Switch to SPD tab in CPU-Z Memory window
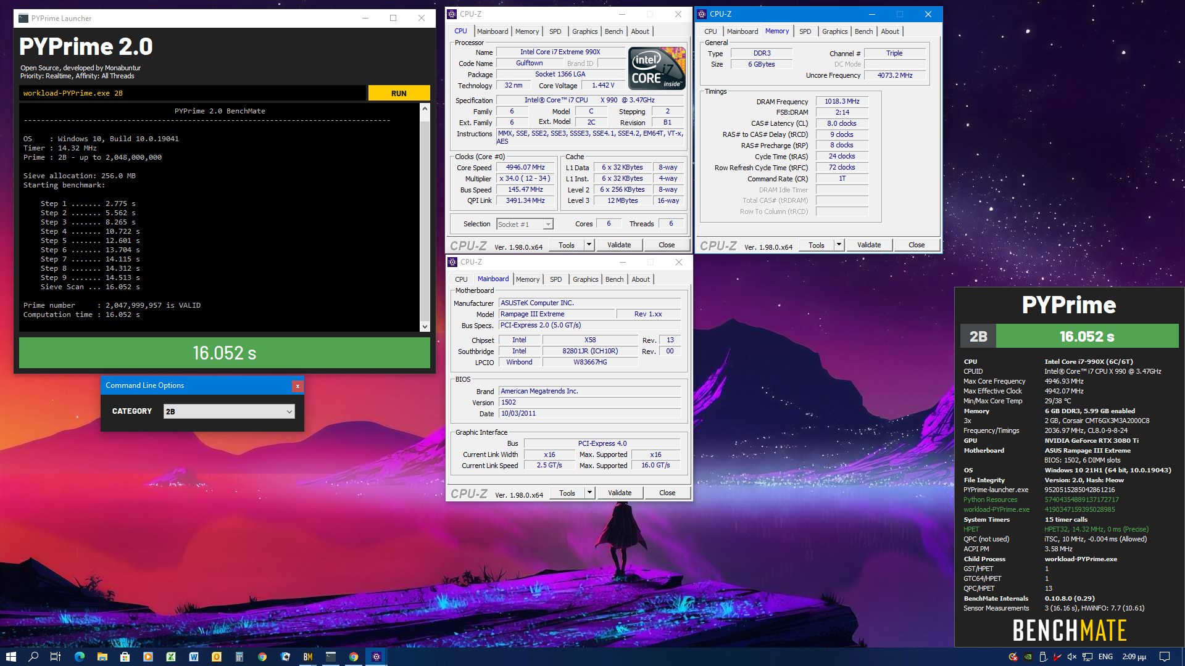This screenshot has height=666, width=1185. coord(805,31)
